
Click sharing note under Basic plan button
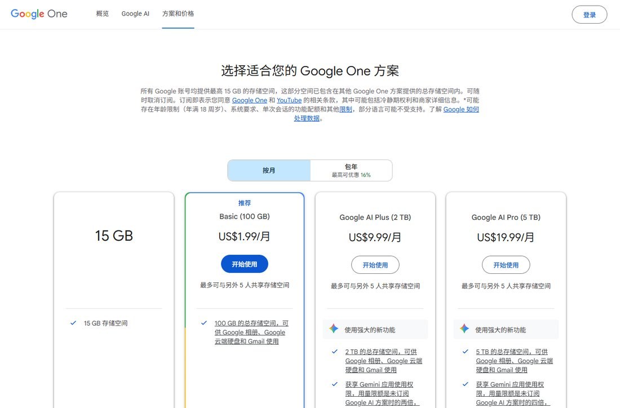coord(245,285)
